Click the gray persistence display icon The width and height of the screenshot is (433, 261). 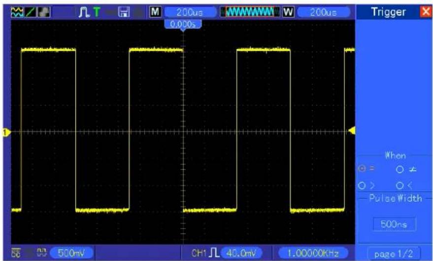coord(44,12)
